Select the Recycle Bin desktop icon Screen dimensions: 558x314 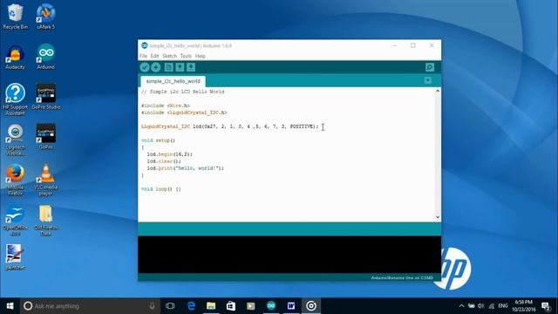[x=15, y=17]
